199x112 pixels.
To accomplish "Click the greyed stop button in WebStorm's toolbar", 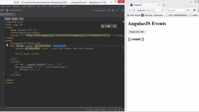I will pyautogui.click(x=117, y=10).
